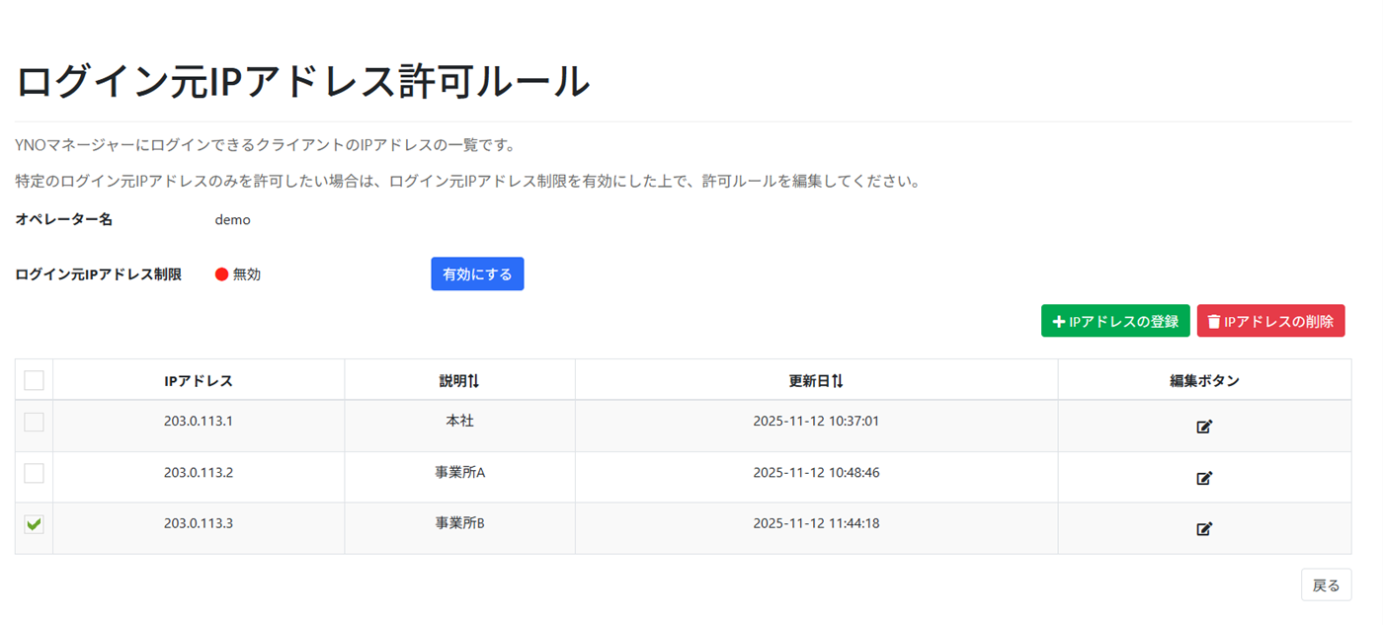This screenshot has width=1383, height=625.
Task: Check the checkbox for 事業所A row
Action: (33, 473)
